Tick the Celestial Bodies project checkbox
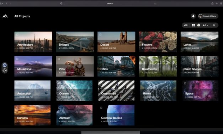 pos(101,108)
